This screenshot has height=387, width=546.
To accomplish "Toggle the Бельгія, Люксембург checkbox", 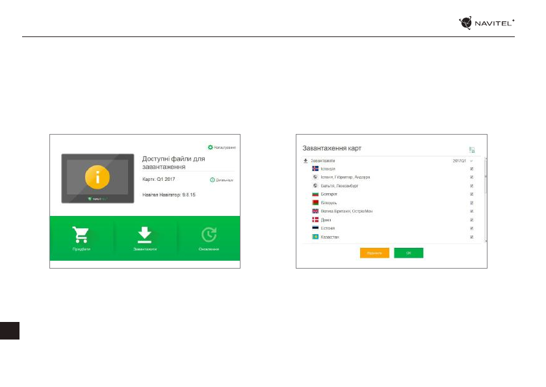I will pos(471,185).
